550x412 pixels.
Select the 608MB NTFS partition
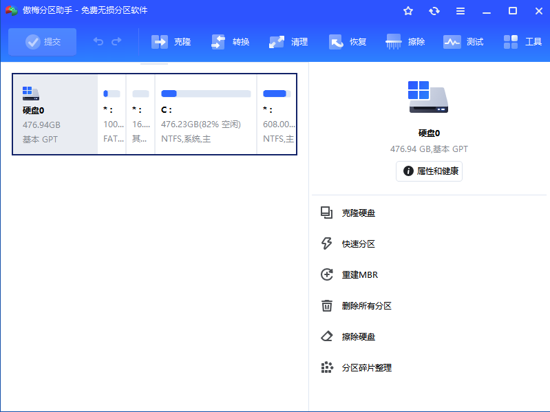pyautogui.click(x=277, y=114)
